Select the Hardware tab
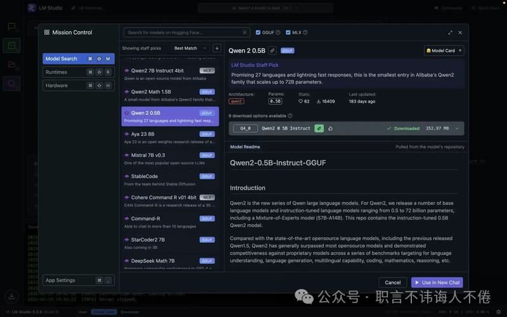 click(x=79, y=86)
